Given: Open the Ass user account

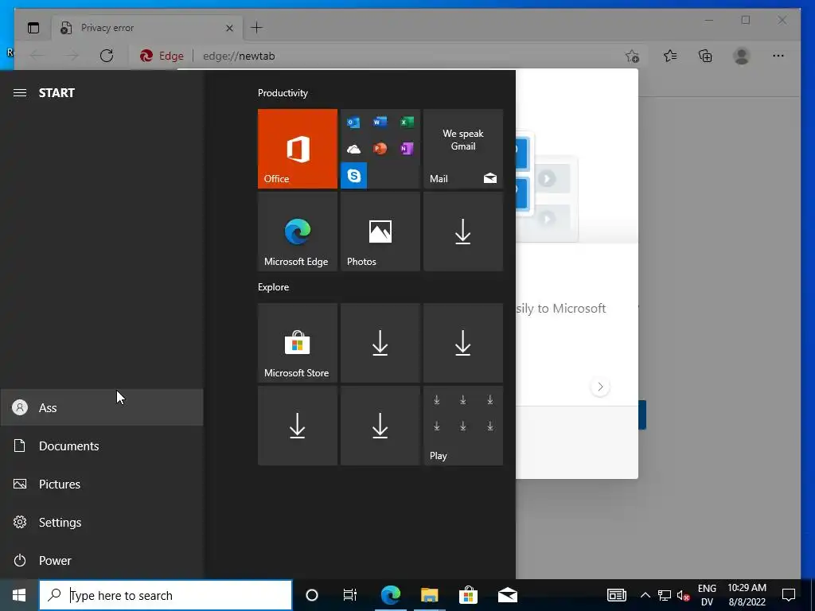Looking at the screenshot, I should pos(102,407).
